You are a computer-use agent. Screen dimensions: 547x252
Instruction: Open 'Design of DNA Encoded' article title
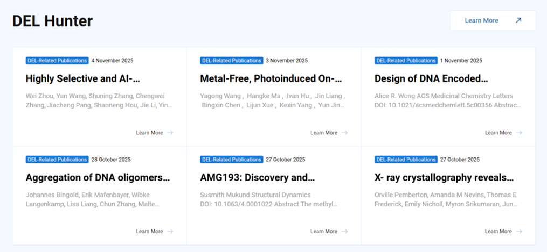coord(431,78)
